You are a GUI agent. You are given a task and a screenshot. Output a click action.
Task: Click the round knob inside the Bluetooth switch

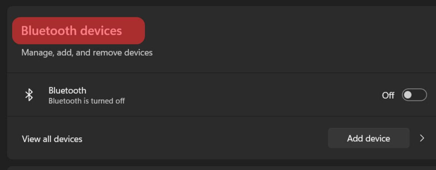click(x=408, y=95)
